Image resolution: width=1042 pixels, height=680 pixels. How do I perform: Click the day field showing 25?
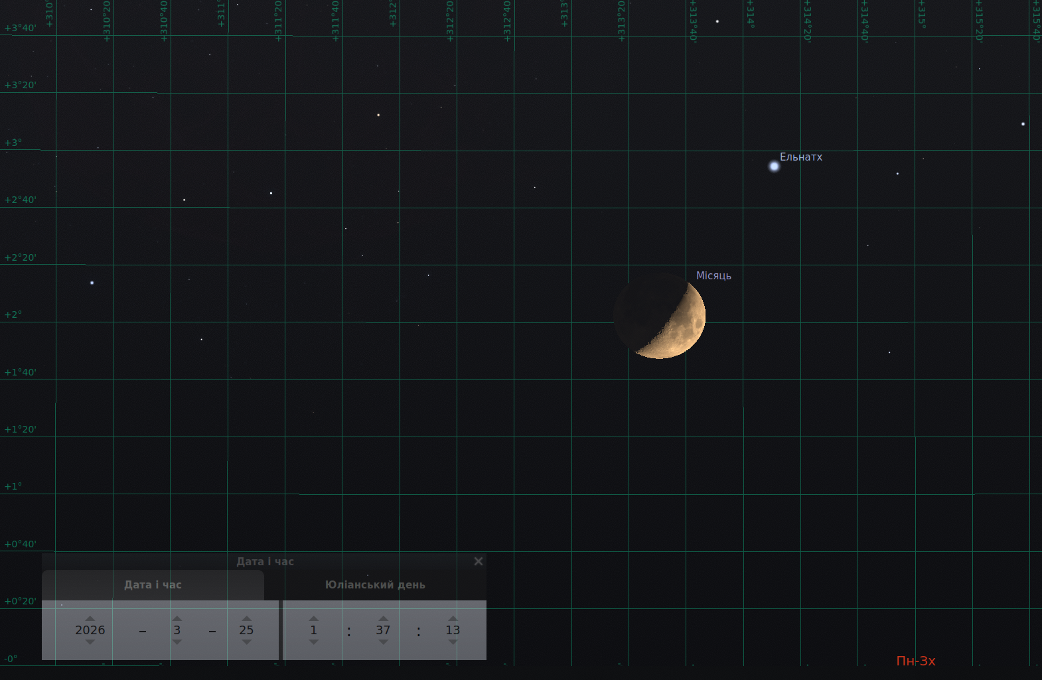(x=247, y=630)
